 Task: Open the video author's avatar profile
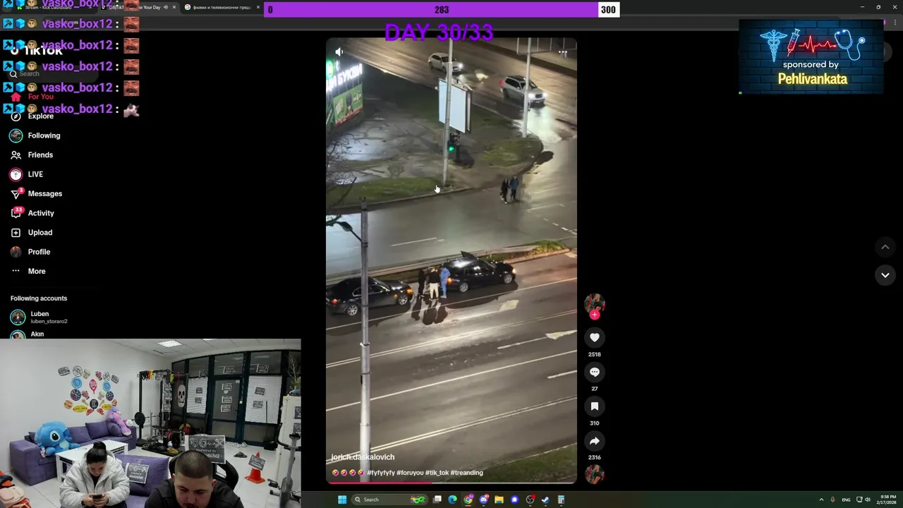coord(595,303)
